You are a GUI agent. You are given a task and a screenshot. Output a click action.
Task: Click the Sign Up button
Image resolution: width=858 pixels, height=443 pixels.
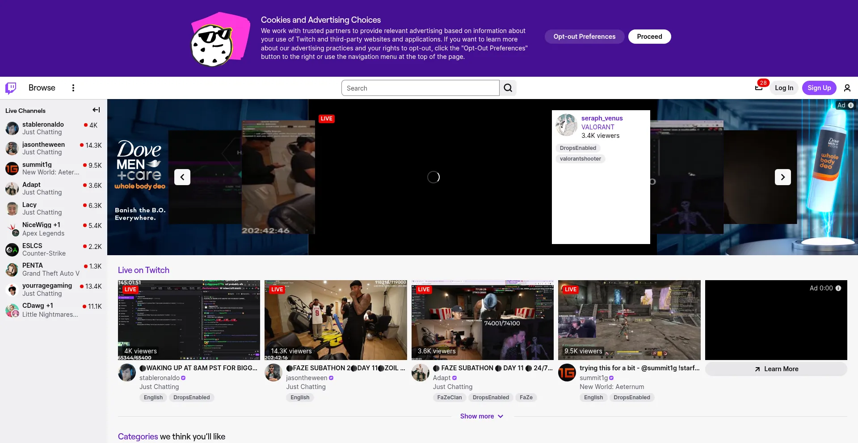tap(819, 88)
